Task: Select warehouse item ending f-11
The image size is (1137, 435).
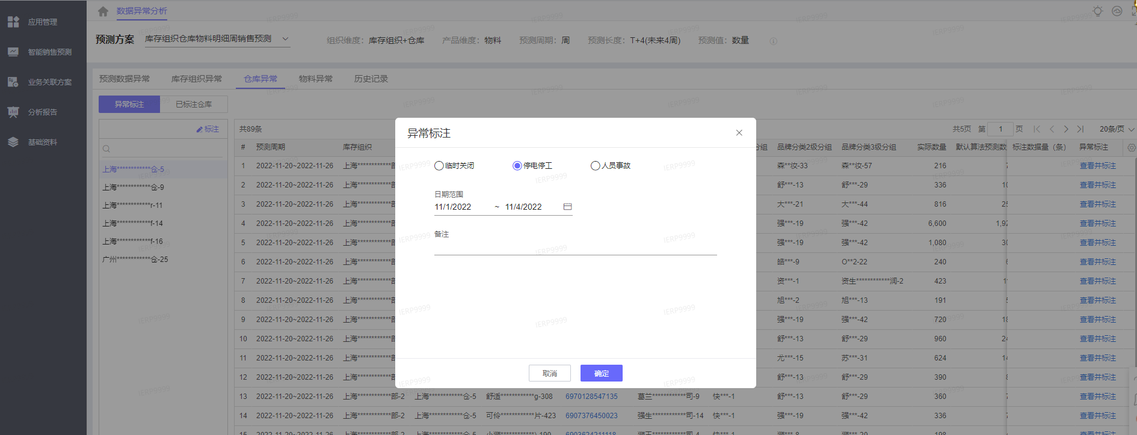Action: pos(163,205)
